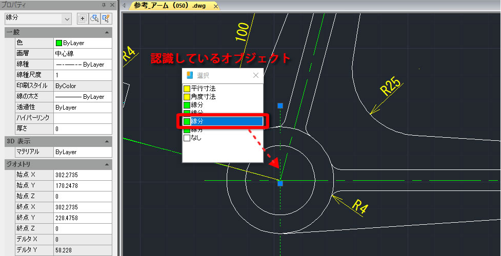This screenshot has height=256, width=501.
Task: Open Quick Select with the lightning icon
Action: coord(106,18)
